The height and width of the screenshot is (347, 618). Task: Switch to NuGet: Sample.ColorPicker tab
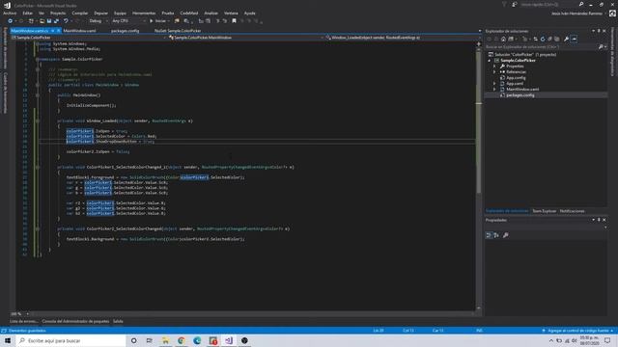point(178,31)
